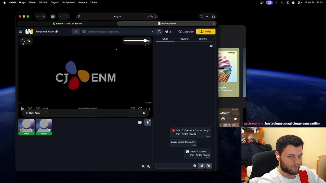Select zeyni's user thumbnail
Screen dimensions: 326x183
coord(44,127)
